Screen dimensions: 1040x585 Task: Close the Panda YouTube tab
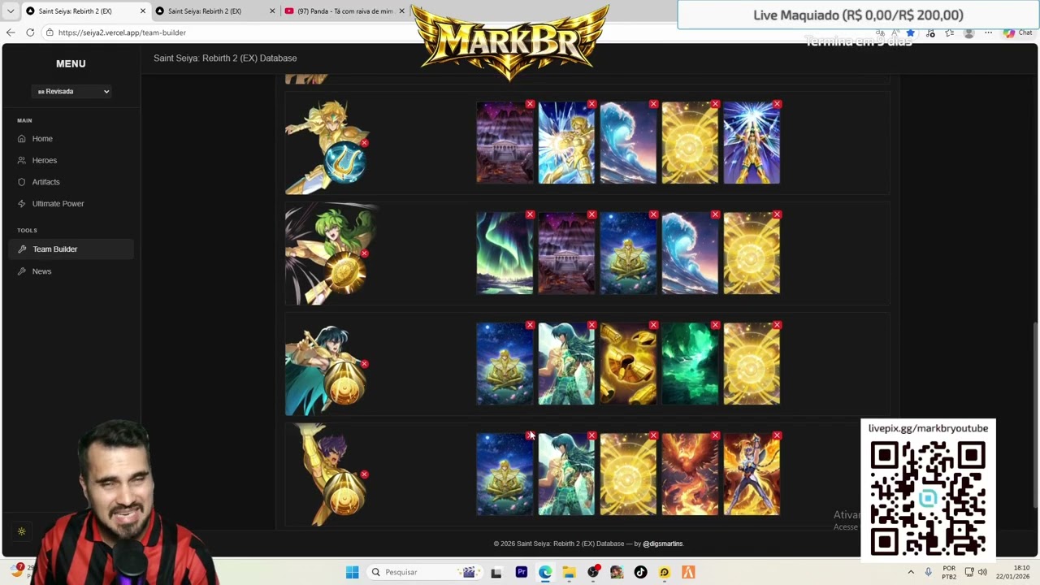401,11
